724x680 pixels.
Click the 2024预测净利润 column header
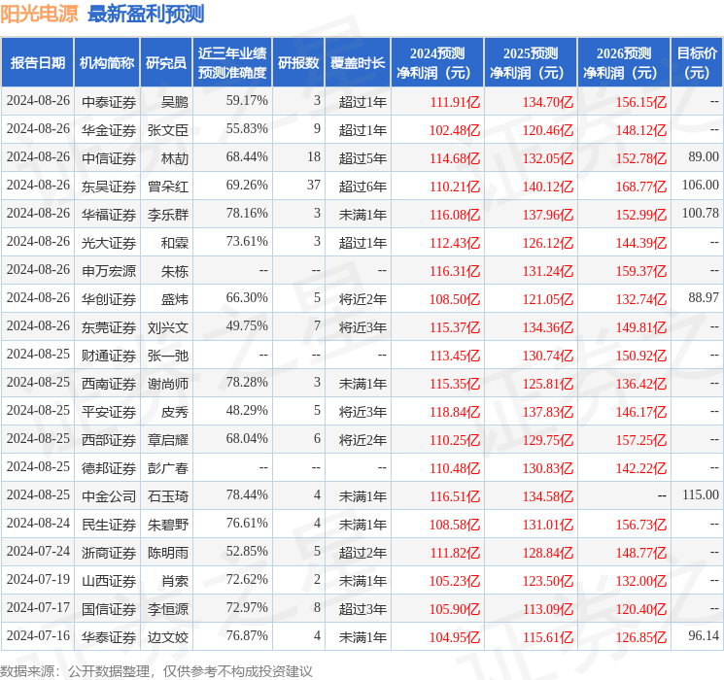tap(437, 62)
